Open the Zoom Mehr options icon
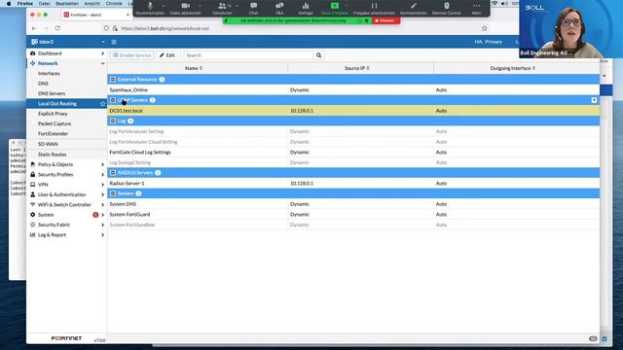The width and height of the screenshot is (623, 350). point(476,6)
